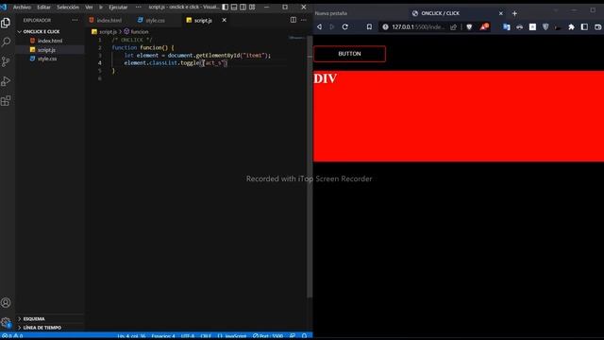Click line number 4 in the gutter
The height and width of the screenshot is (340, 604).
click(x=100, y=63)
